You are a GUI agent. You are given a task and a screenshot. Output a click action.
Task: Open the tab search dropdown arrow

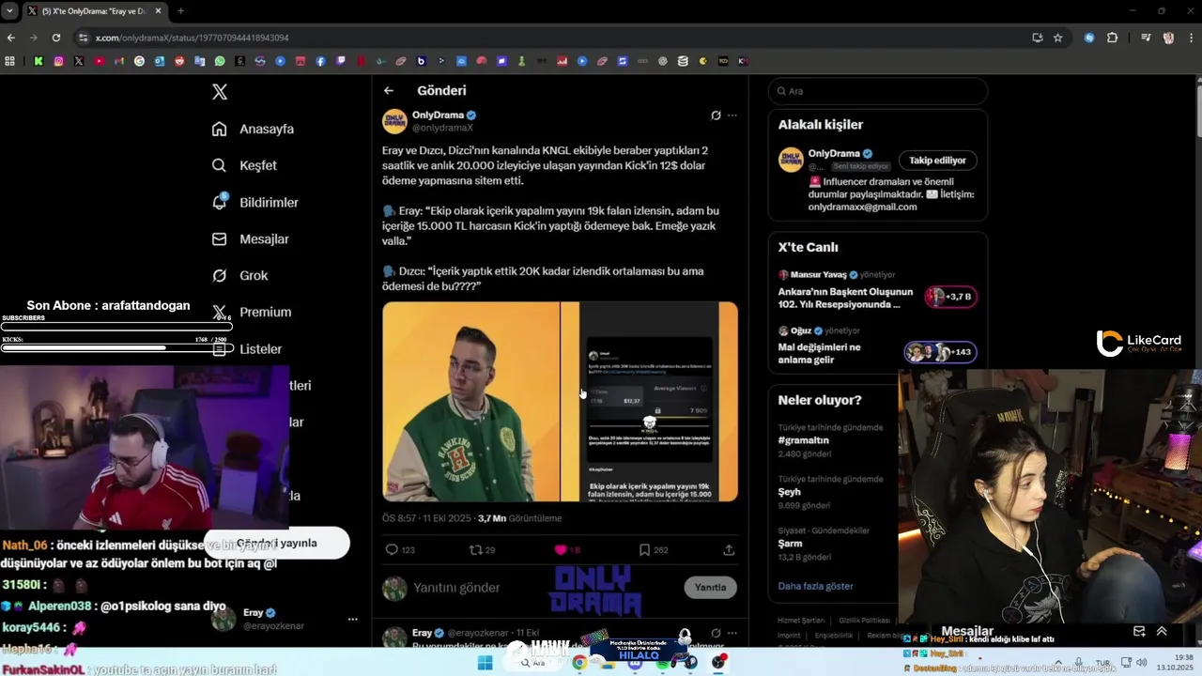pyautogui.click(x=10, y=11)
